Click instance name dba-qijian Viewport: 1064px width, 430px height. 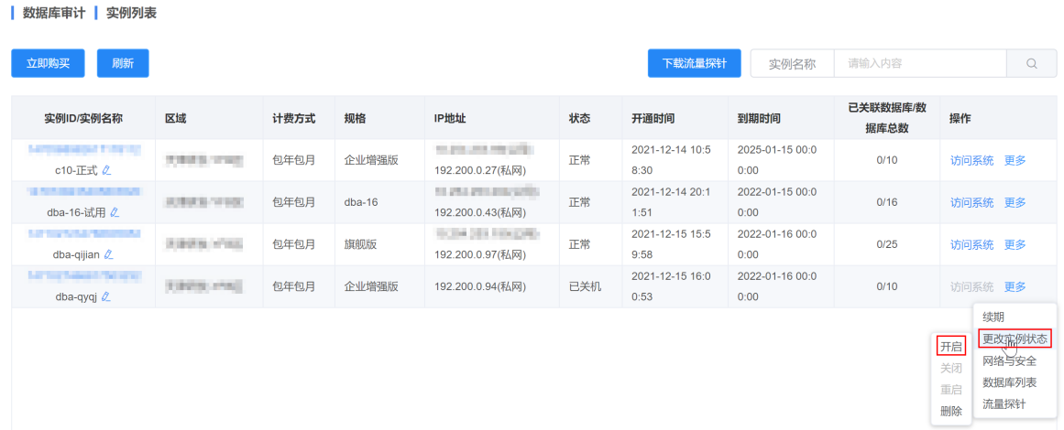tap(76, 254)
